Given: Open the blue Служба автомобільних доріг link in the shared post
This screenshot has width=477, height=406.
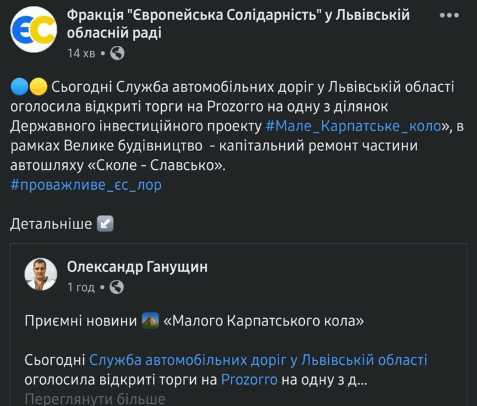Looking at the screenshot, I should 258,360.
